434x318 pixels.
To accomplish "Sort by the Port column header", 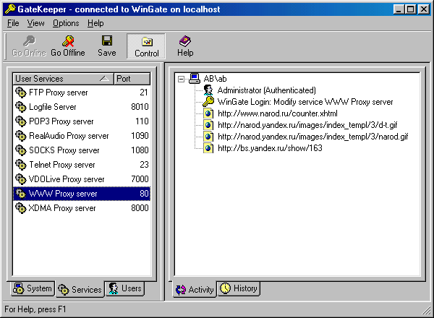I will [x=132, y=79].
